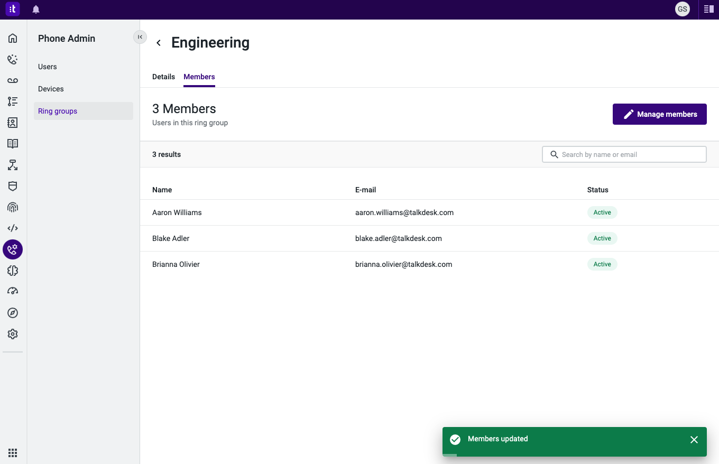Select the Blake Adler row name

tap(171, 238)
